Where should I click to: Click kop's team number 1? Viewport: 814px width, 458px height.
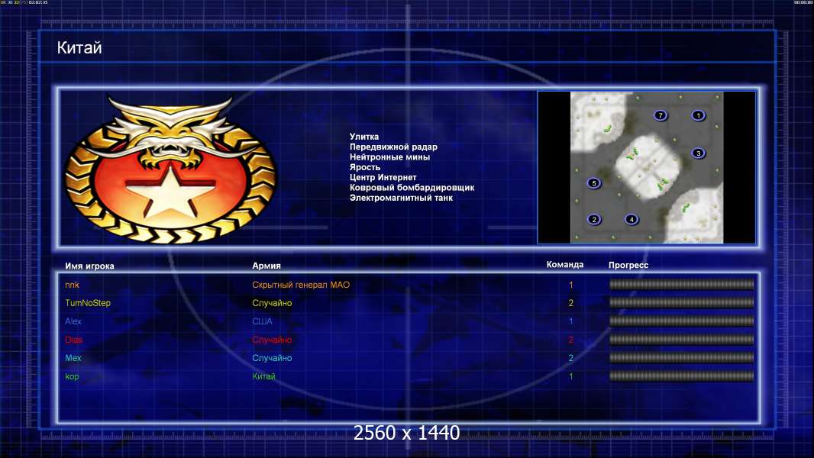pos(571,376)
